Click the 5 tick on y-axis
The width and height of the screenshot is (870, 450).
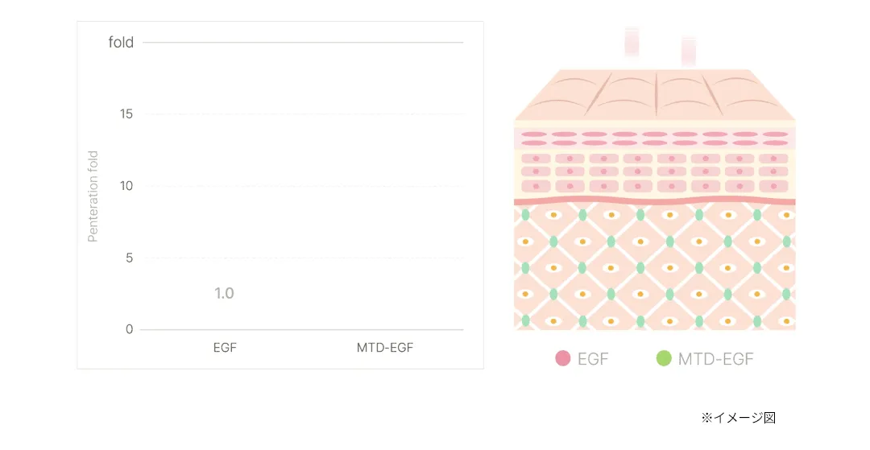click(x=129, y=258)
